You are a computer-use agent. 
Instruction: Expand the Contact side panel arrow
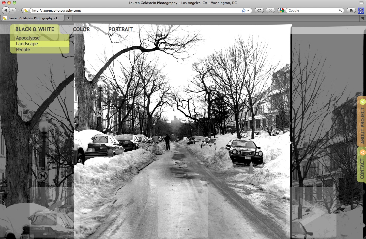tap(362, 153)
